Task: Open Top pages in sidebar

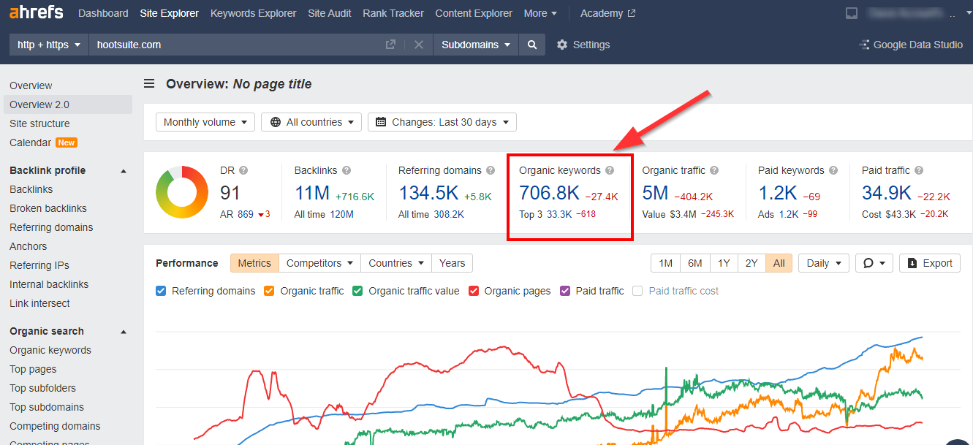Action: [33, 369]
